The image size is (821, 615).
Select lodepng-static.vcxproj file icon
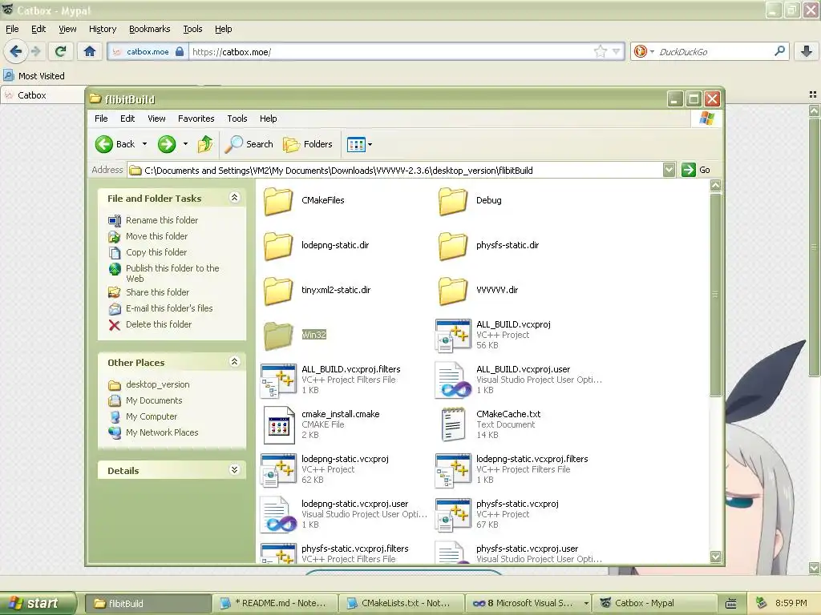tap(278, 471)
